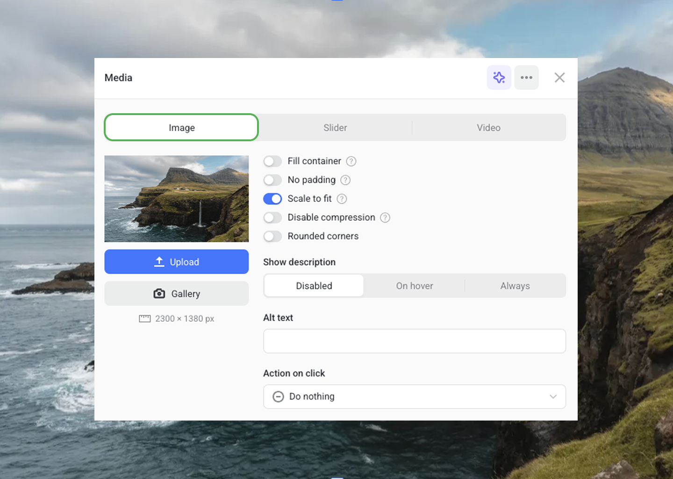Switch to the Video tab
This screenshot has height=479, width=673.
pyautogui.click(x=488, y=128)
